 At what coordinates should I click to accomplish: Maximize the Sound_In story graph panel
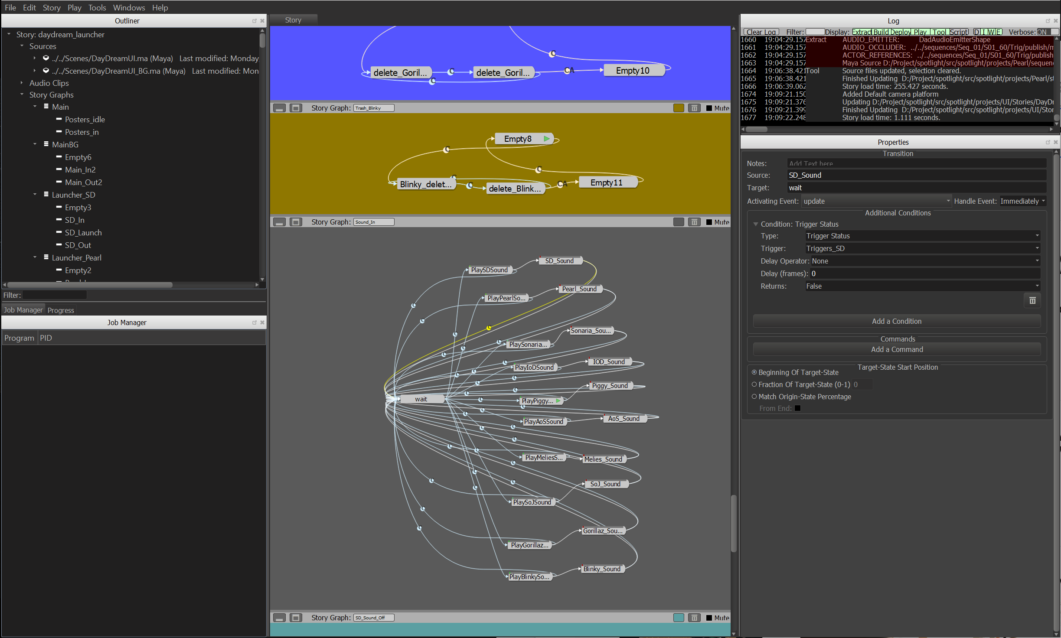(296, 222)
